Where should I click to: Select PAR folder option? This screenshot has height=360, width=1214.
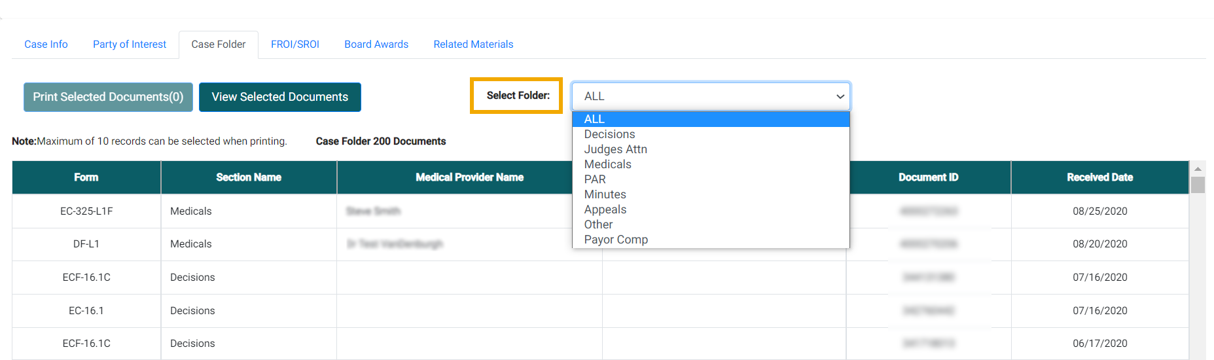coord(595,179)
